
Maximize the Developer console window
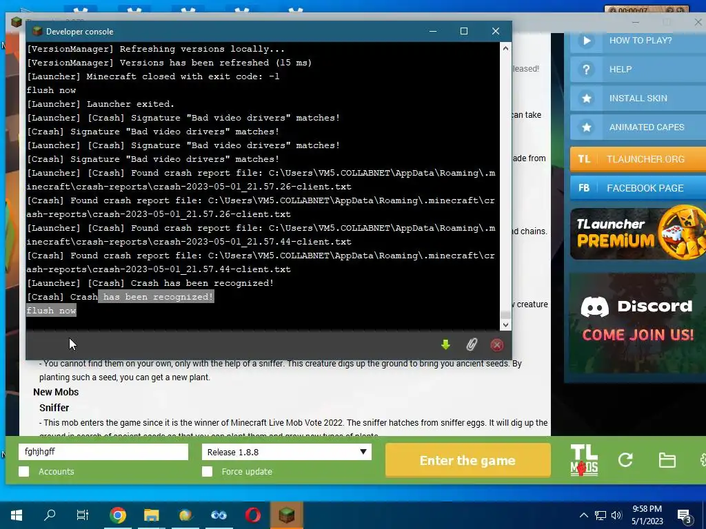(x=464, y=31)
